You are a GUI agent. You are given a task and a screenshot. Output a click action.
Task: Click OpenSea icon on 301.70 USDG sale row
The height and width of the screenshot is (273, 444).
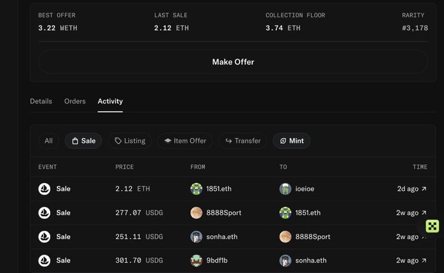pos(44,261)
